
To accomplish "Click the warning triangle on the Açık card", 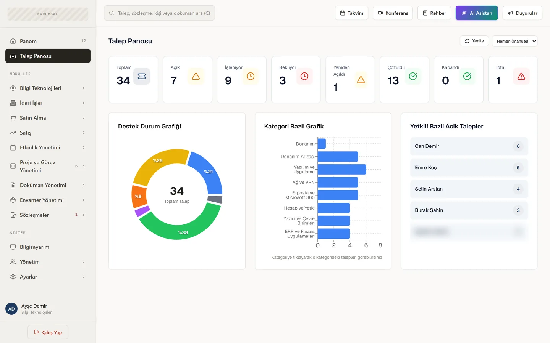I will (x=196, y=76).
